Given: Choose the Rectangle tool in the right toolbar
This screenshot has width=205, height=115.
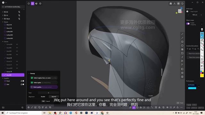Looking at the screenshot, I should (x=182, y=53).
